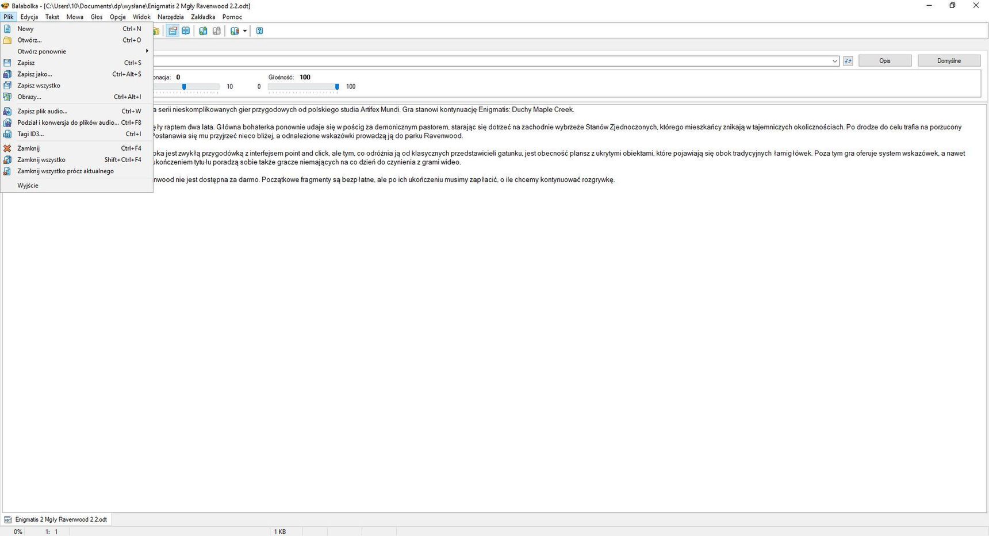Click the Domyślne button

click(x=949, y=61)
